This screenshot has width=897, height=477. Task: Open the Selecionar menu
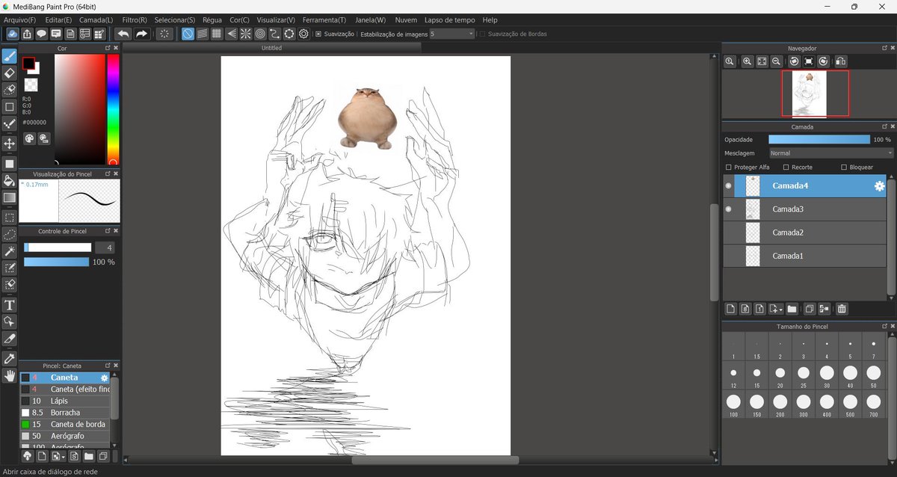tap(175, 19)
